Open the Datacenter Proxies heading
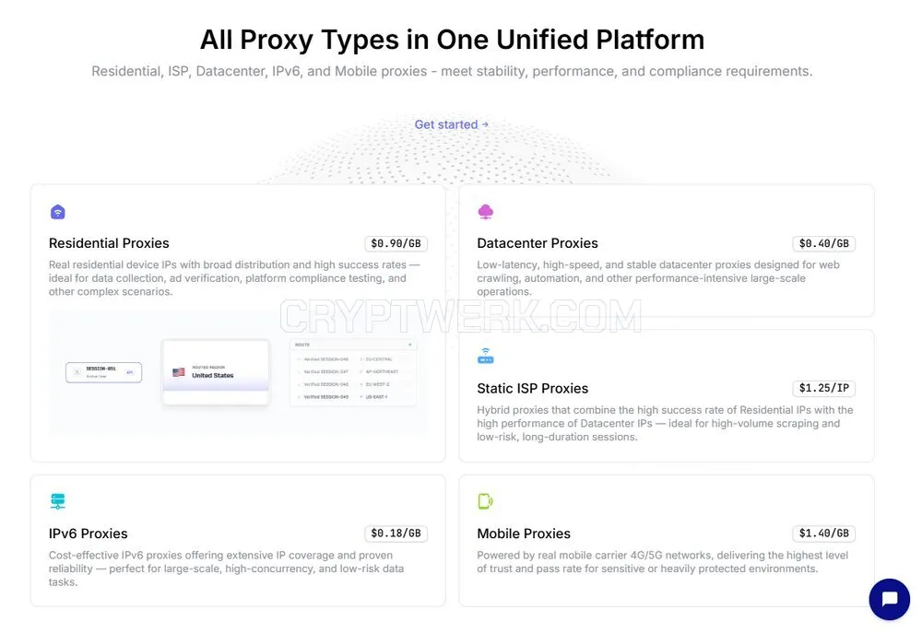The image size is (922, 633). [538, 243]
